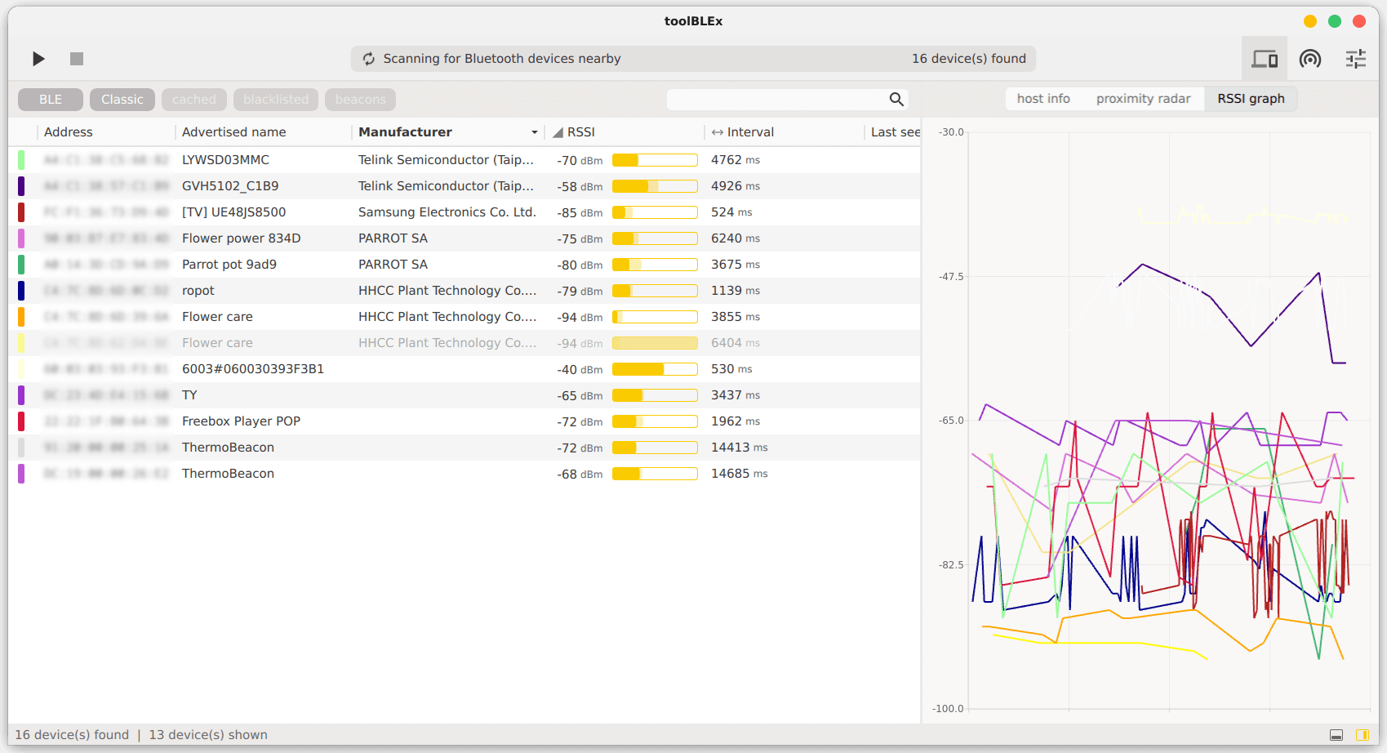Select the Flower power 834D device
The height and width of the screenshot is (753, 1387).
pos(241,238)
